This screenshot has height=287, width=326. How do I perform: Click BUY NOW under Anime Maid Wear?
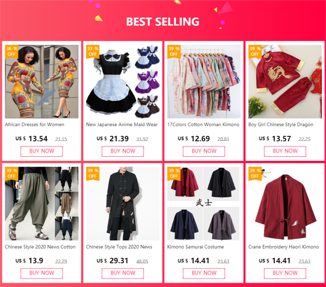(x=123, y=151)
